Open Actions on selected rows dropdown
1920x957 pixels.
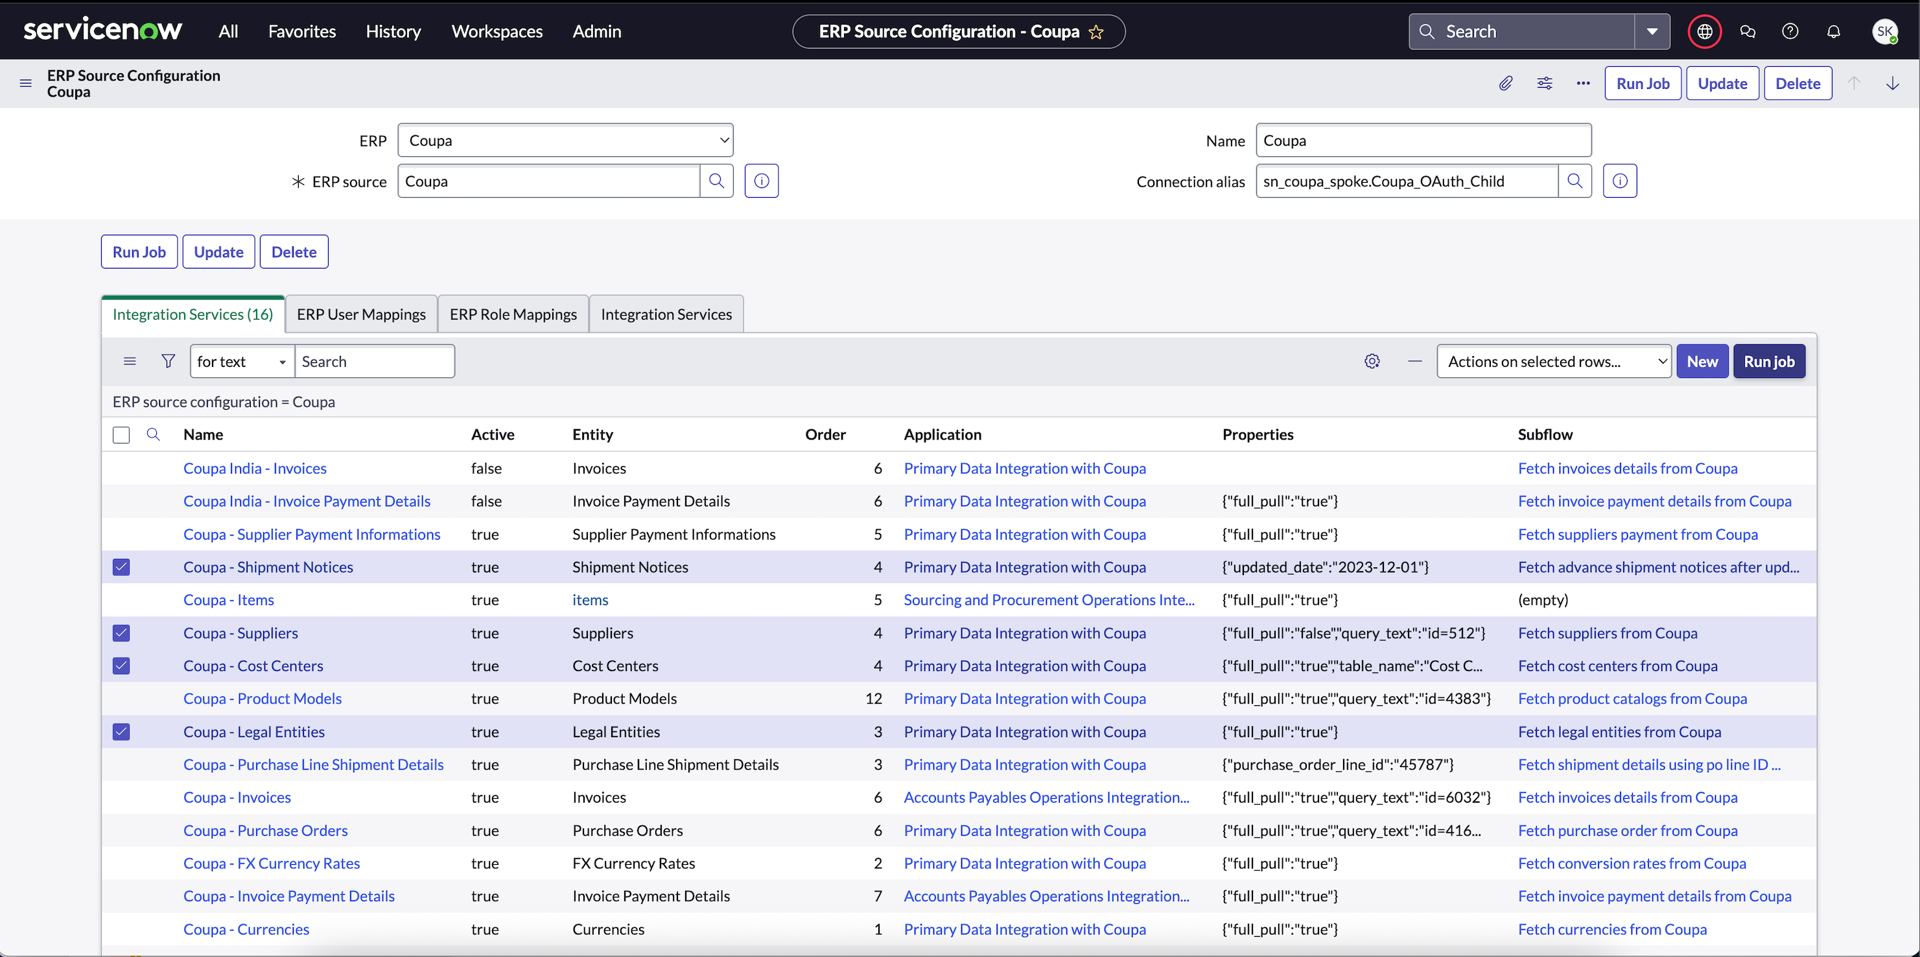(x=1554, y=362)
